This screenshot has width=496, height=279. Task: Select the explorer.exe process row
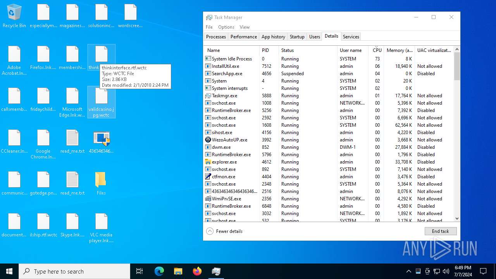pos(329,162)
